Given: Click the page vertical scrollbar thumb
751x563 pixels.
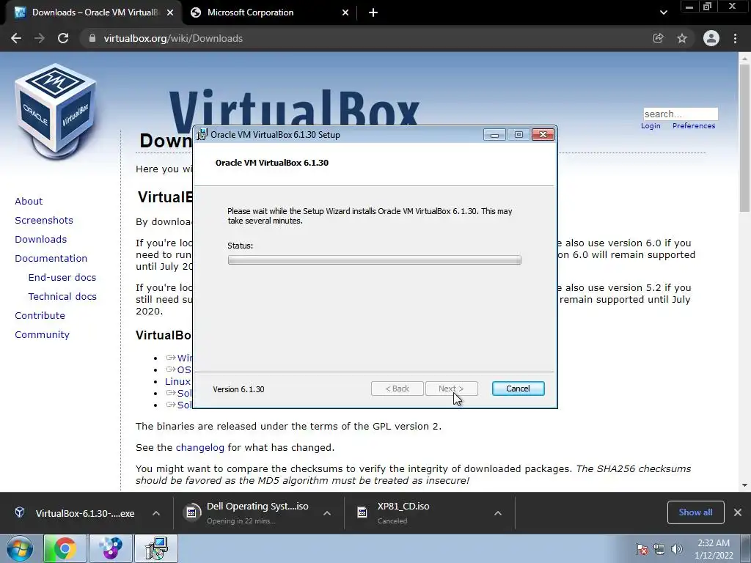Looking at the screenshot, I should click(744, 137).
